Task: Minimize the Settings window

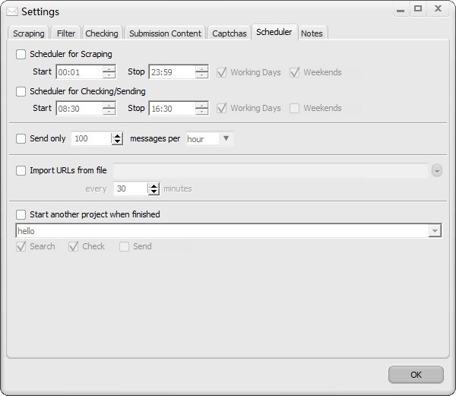Action: 401,10
